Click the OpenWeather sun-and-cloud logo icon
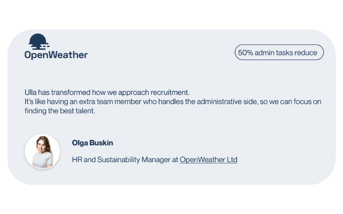Screen dimensions: 343x214 pos(39,42)
